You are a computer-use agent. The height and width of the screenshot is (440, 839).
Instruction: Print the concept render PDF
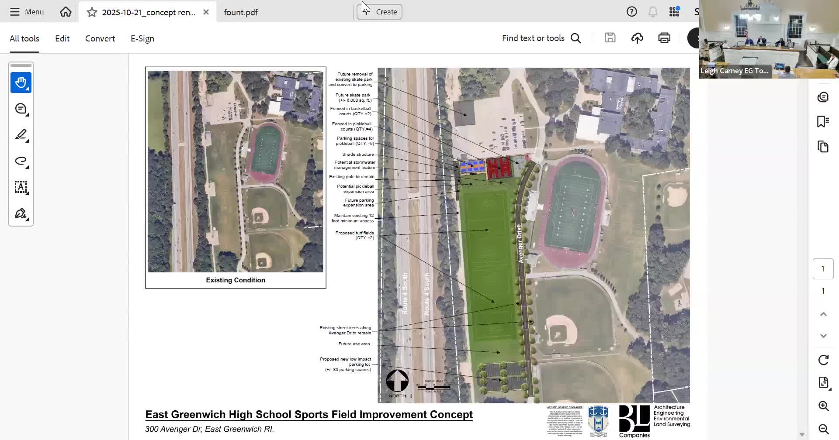pyautogui.click(x=664, y=38)
